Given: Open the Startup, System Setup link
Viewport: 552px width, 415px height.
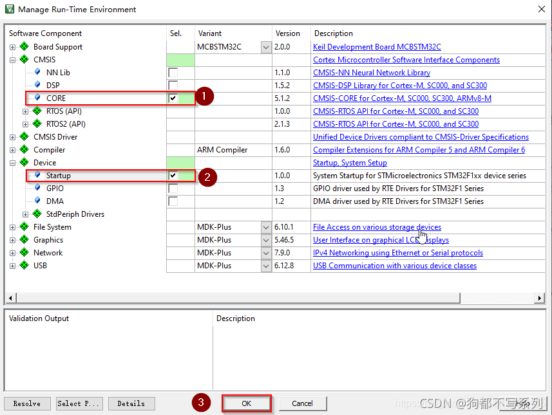Looking at the screenshot, I should click(x=350, y=163).
